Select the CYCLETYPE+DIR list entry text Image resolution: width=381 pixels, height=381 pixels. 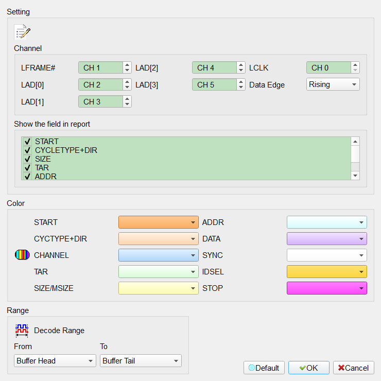tap(66, 150)
